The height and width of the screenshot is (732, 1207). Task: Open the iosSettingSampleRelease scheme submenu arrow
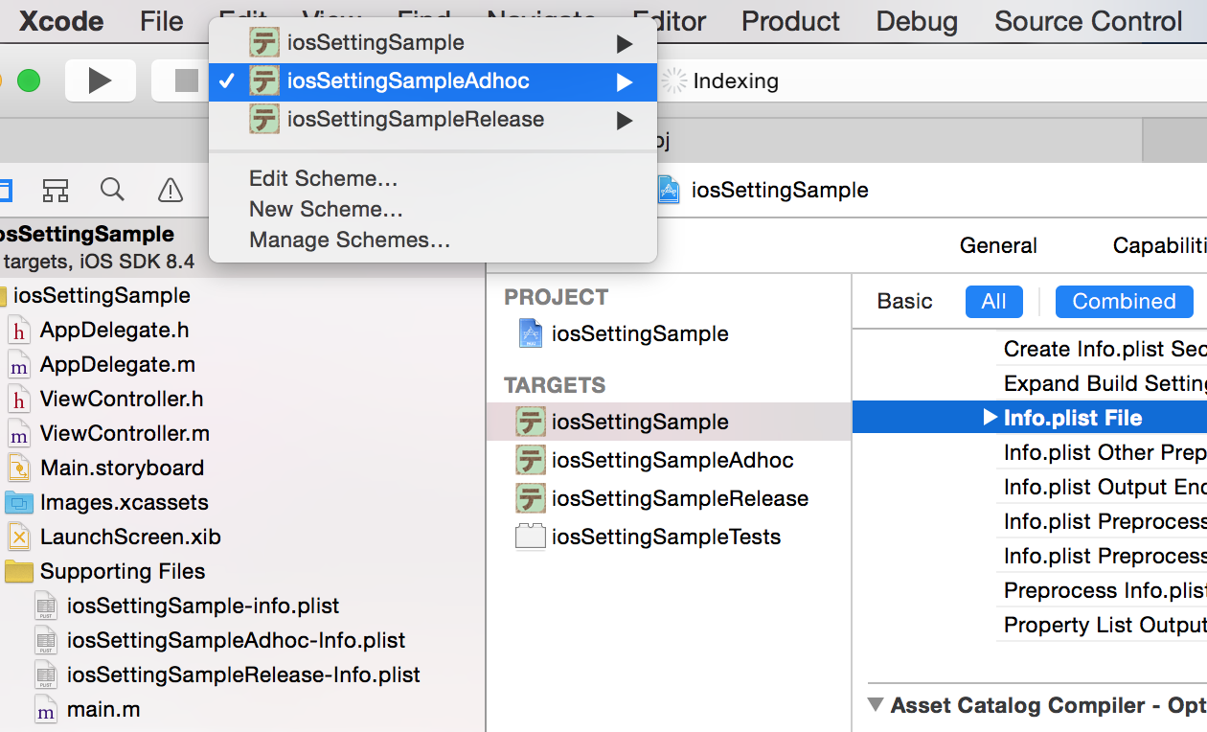coord(625,119)
